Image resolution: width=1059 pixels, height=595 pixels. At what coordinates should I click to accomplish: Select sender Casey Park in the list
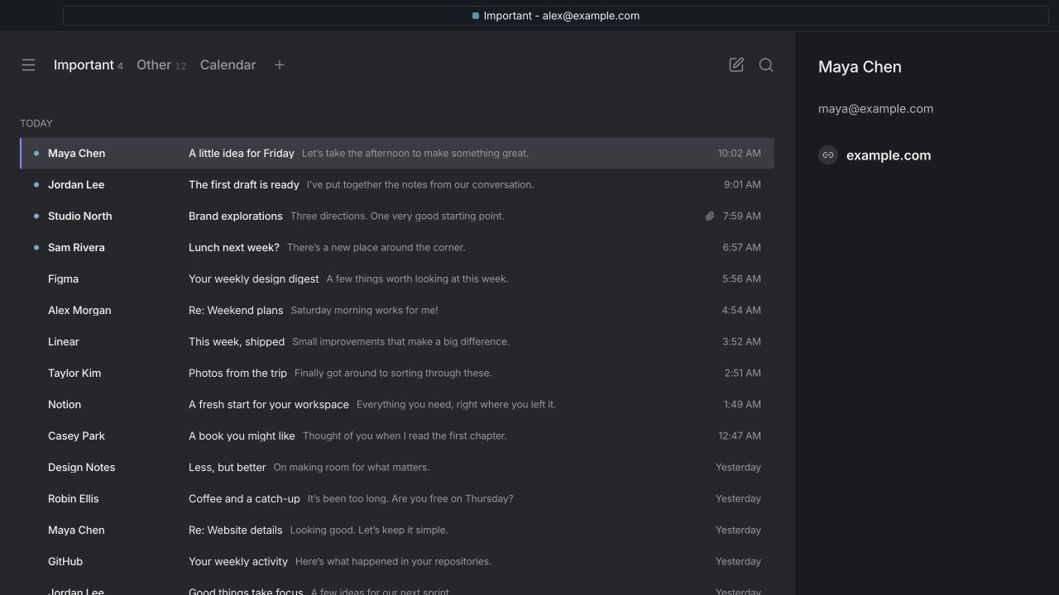click(76, 436)
